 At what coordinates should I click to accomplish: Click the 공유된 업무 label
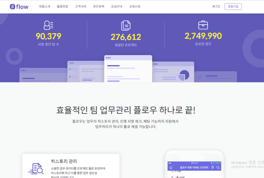tap(203, 44)
